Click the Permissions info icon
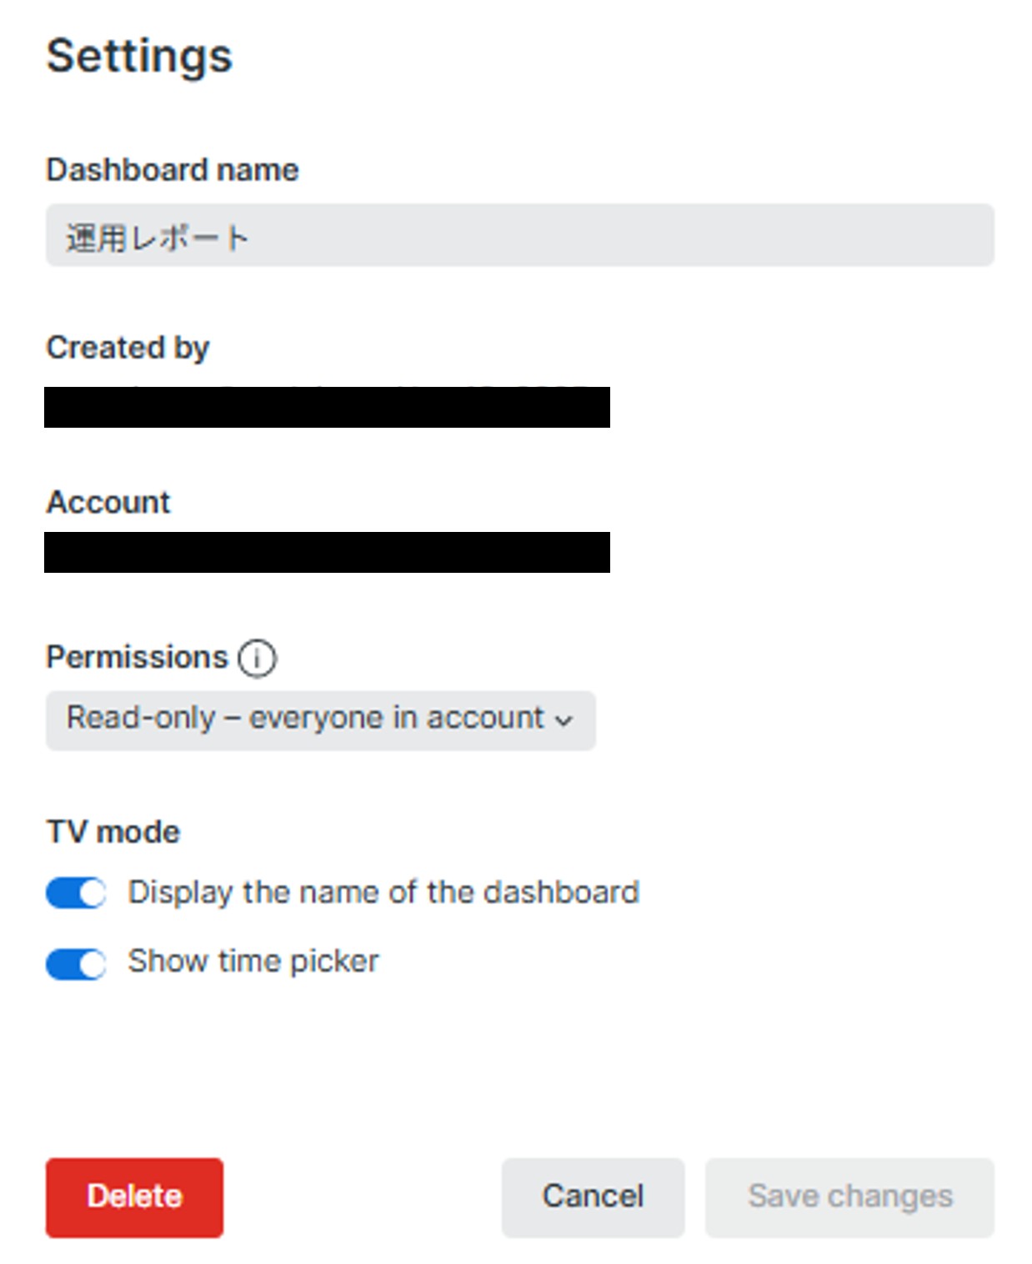1032x1264 pixels. point(257,659)
